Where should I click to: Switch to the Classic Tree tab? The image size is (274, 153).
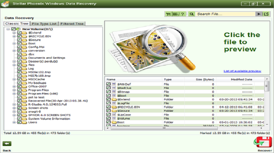pyautogui.click(x=17, y=24)
